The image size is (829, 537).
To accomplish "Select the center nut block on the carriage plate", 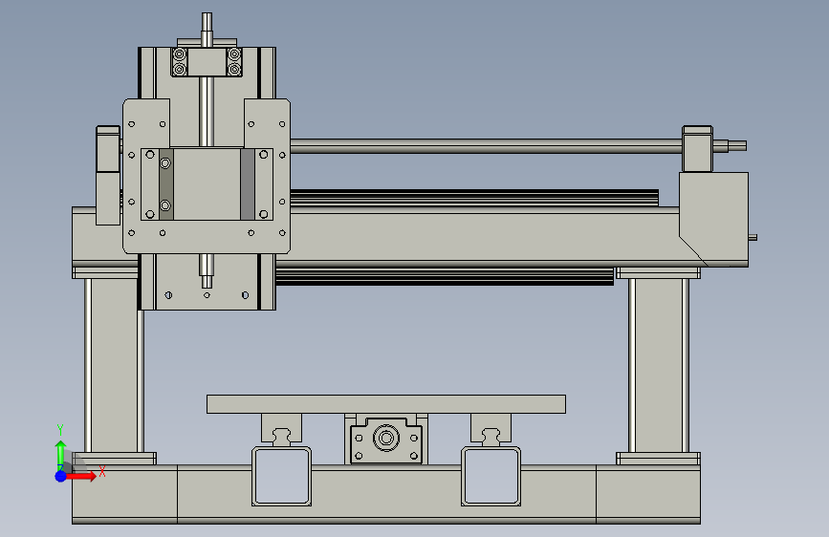I will click(207, 183).
